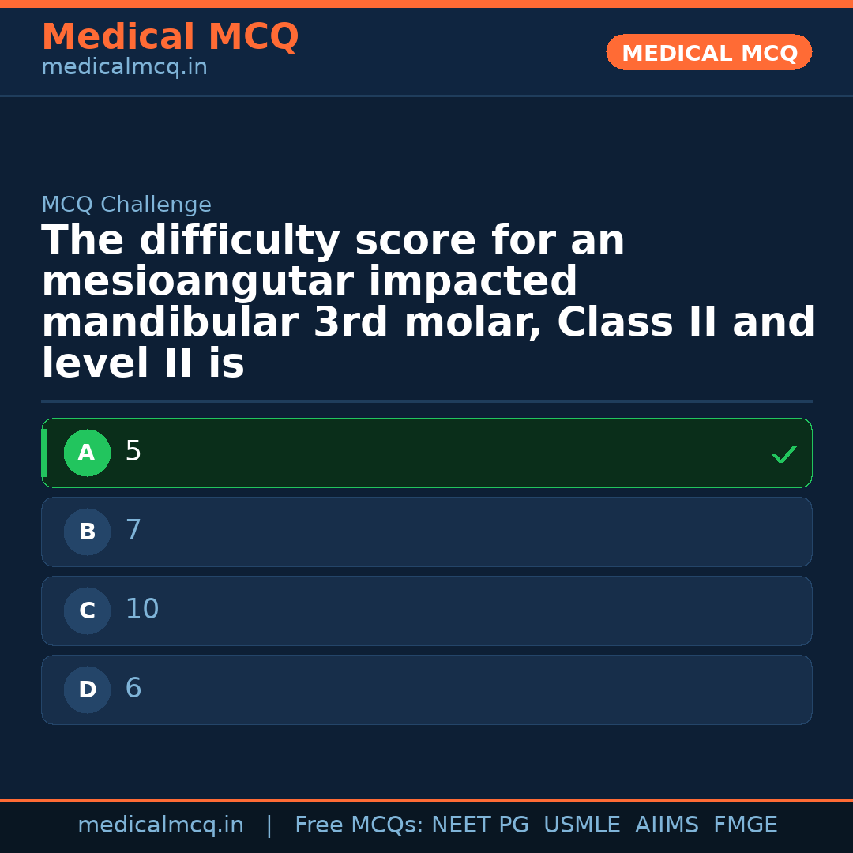Open the footer navigation bar

tap(426, 825)
